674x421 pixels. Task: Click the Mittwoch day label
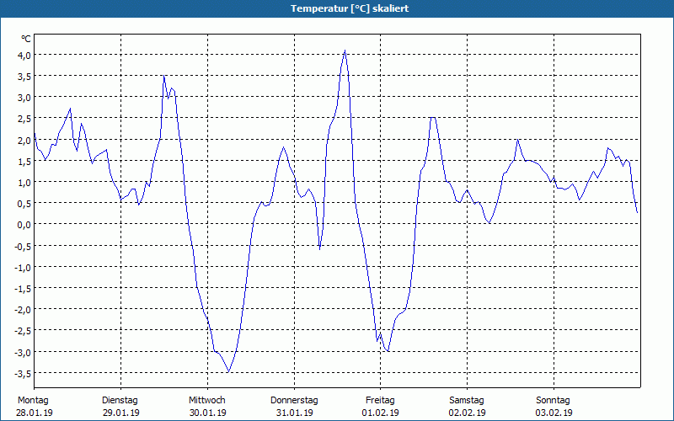pos(207,401)
